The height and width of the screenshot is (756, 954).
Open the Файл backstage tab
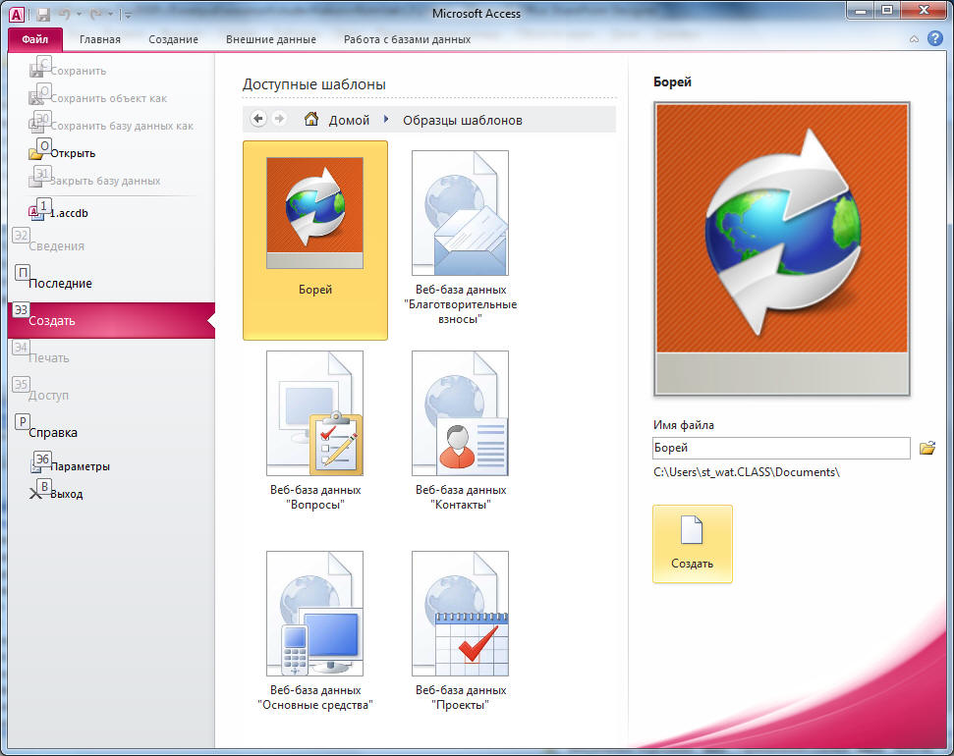coord(34,39)
